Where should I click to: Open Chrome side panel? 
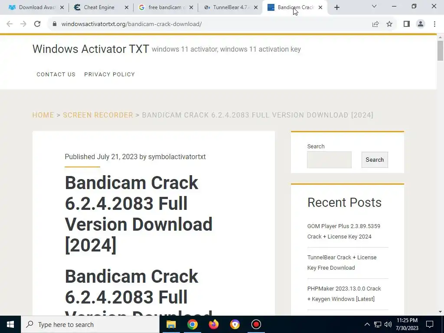(407, 24)
